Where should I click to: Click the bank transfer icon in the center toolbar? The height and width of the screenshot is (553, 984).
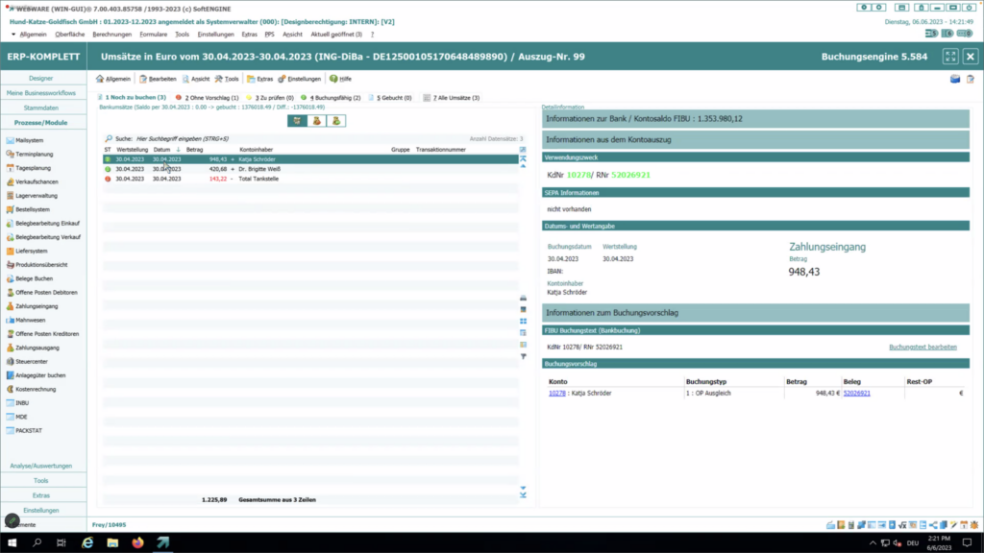pyautogui.click(x=297, y=121)
